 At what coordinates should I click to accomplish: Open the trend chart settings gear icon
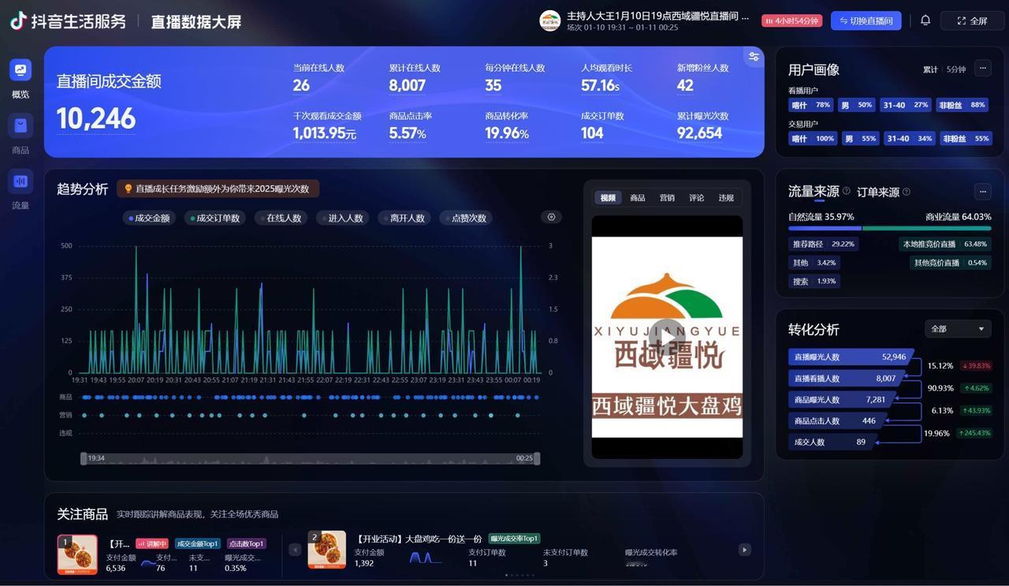tap(551, 217)
